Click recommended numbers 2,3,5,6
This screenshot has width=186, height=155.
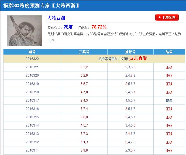click(x=130, y=67)
